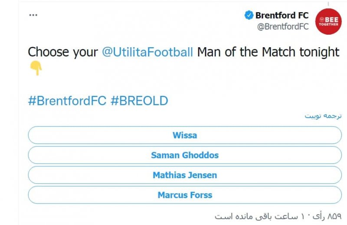Select Saman Ghoddos poll option
Viewport: 347px width, 225px height.
coord(185,155)
